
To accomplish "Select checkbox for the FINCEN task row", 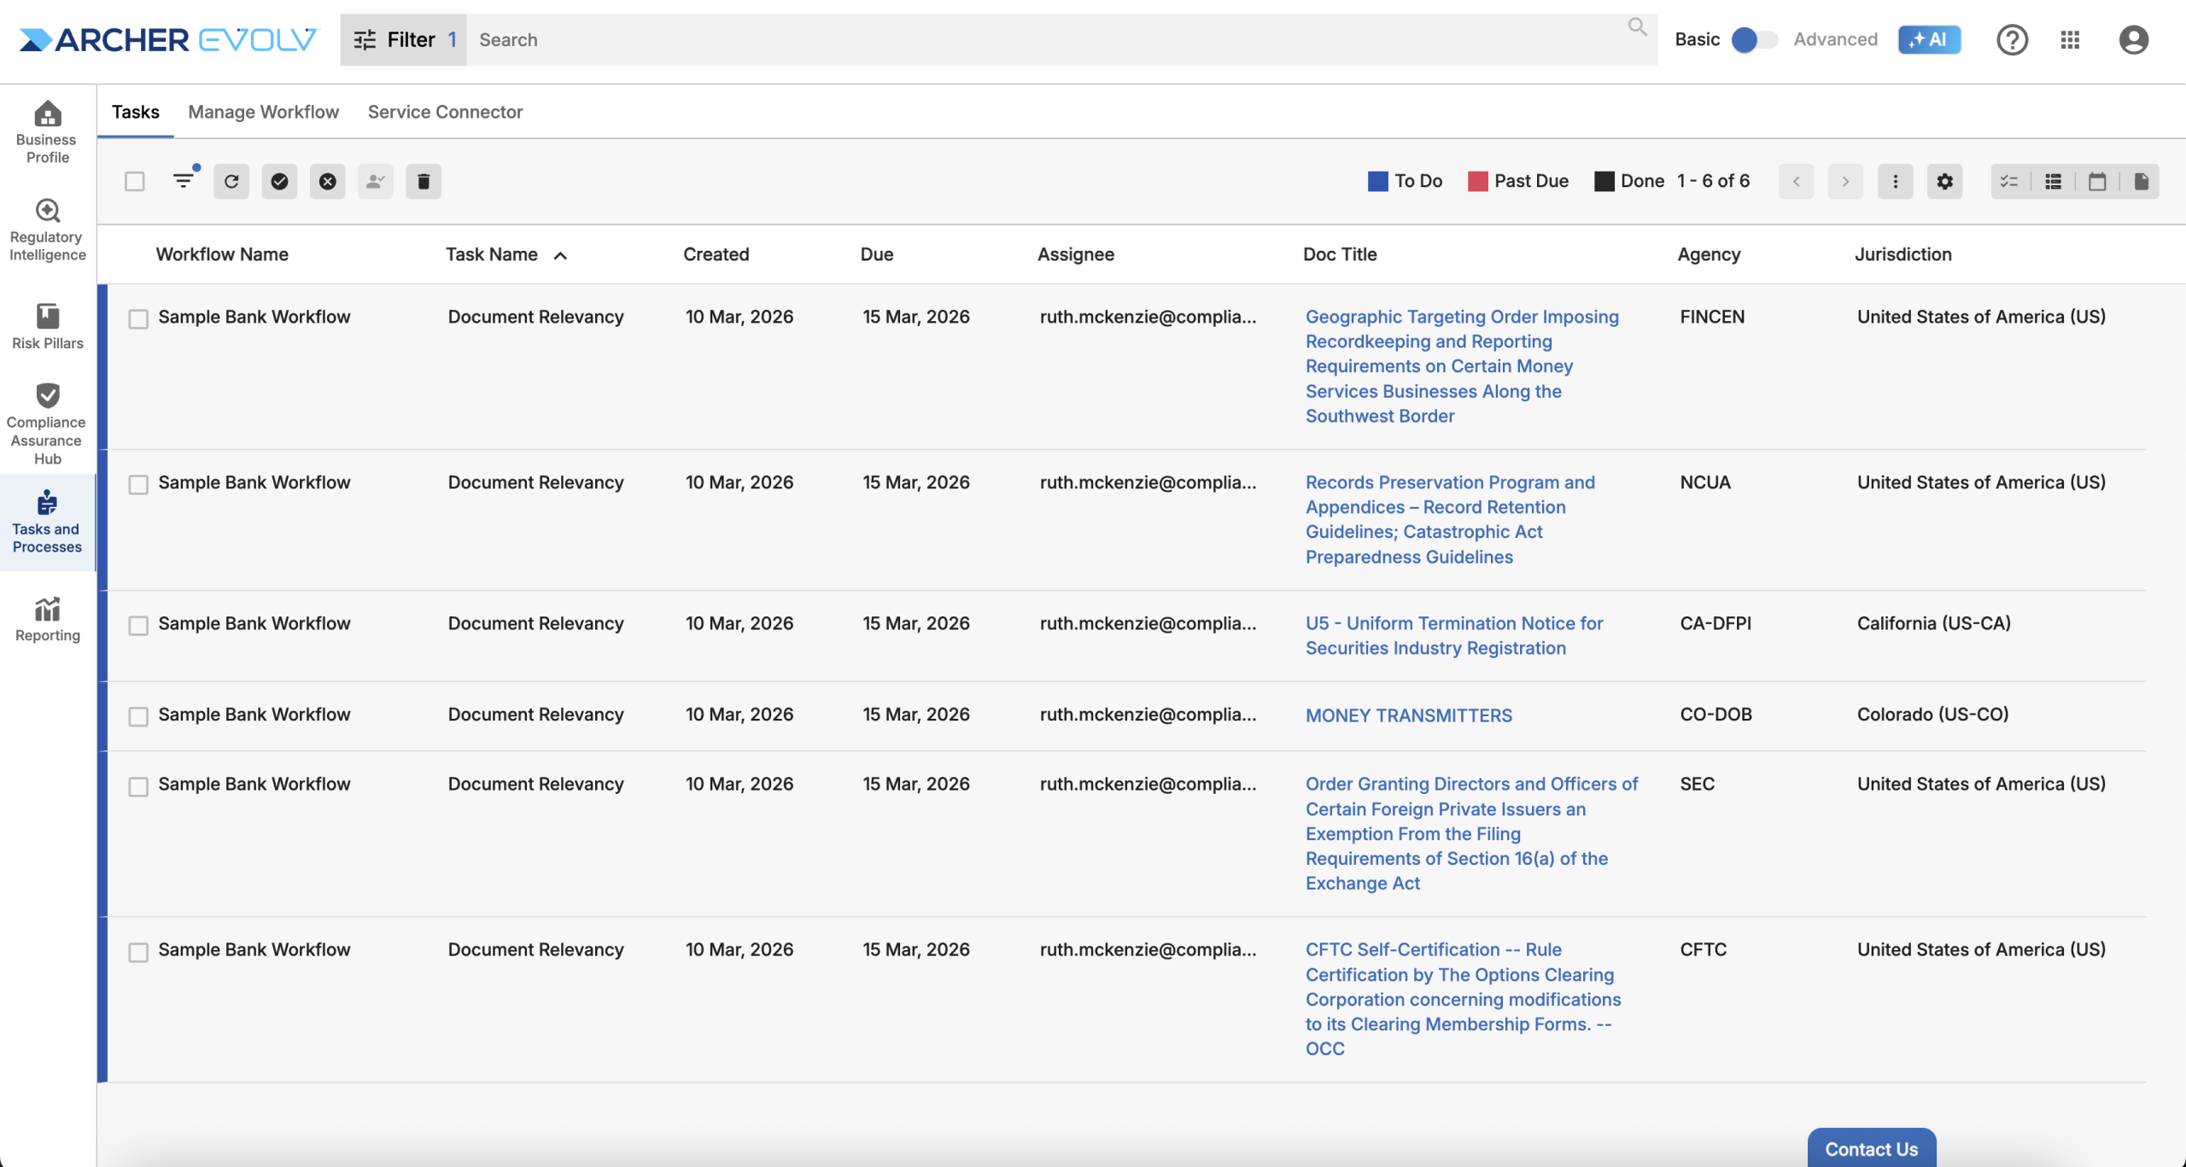I will (138, 318).
